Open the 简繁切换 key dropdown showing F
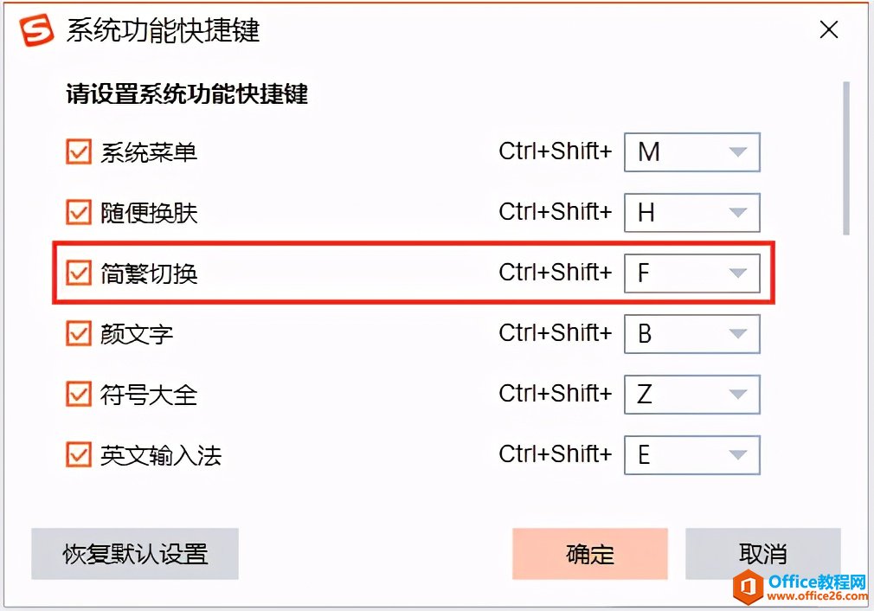 [x=691, y=273]
